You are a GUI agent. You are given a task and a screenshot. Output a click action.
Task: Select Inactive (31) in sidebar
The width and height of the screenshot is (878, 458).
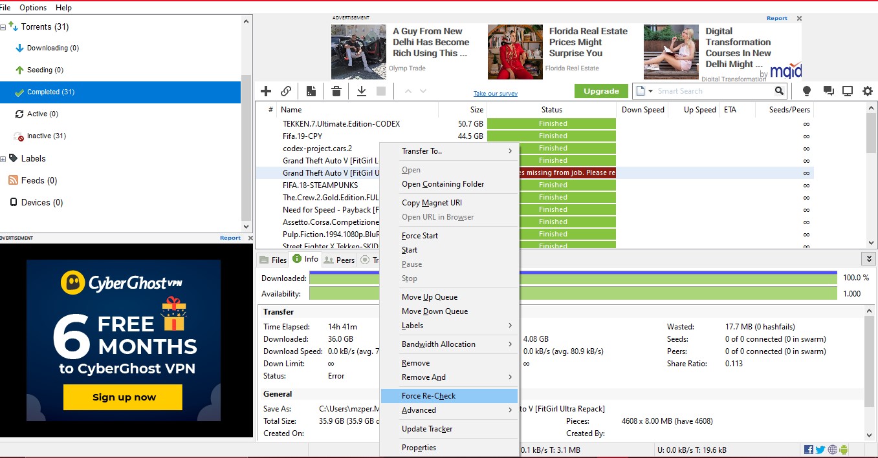[x=47, y=136]
